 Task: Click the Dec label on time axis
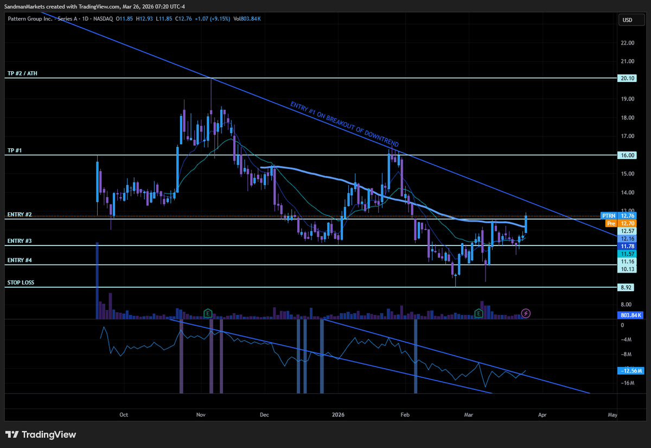265,414
